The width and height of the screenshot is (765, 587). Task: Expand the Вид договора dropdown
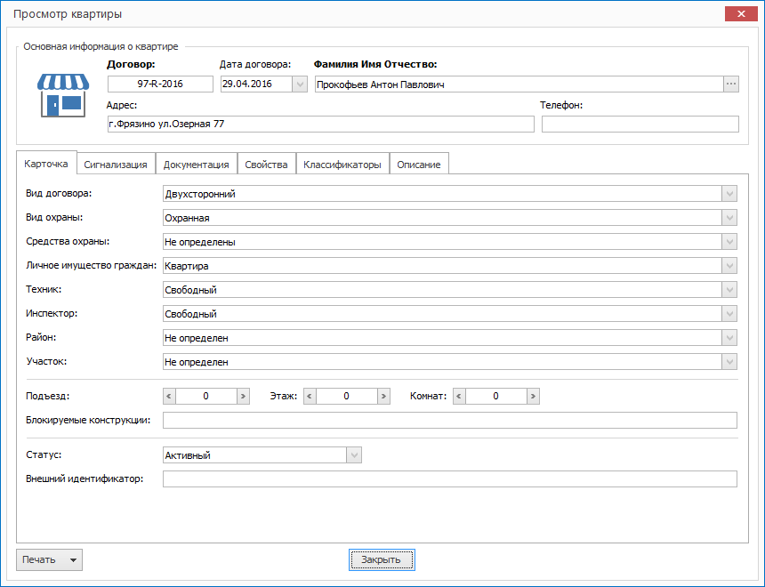[x=729, y=194]
